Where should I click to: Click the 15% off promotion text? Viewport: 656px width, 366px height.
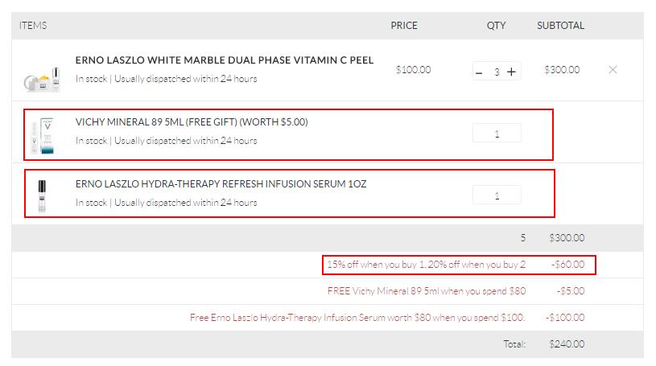(x=426, y=265)
